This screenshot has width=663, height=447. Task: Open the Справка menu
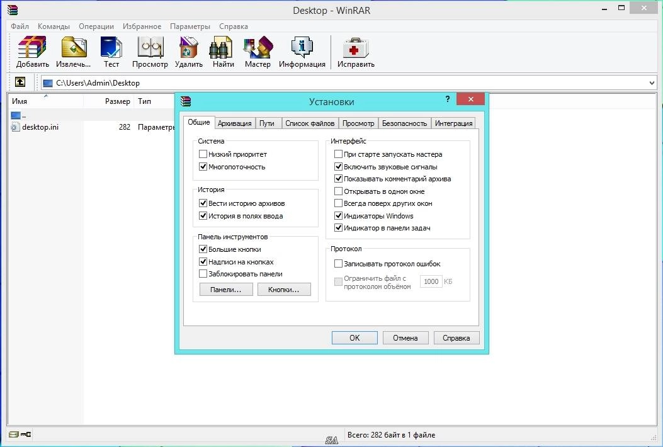(x=234, y=26)
